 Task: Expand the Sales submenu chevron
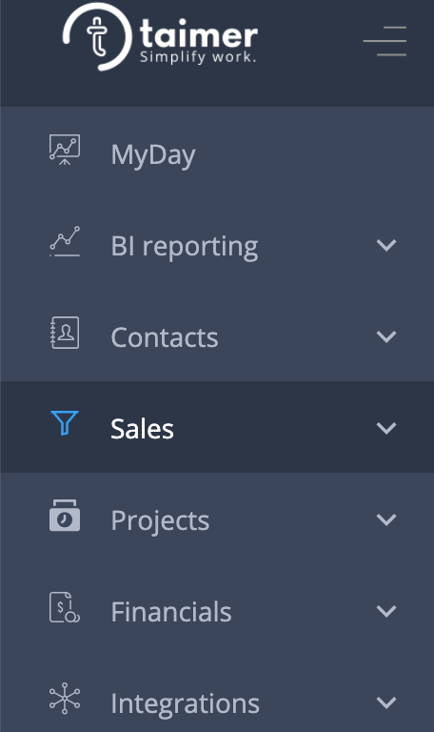(x=386, y=428)
